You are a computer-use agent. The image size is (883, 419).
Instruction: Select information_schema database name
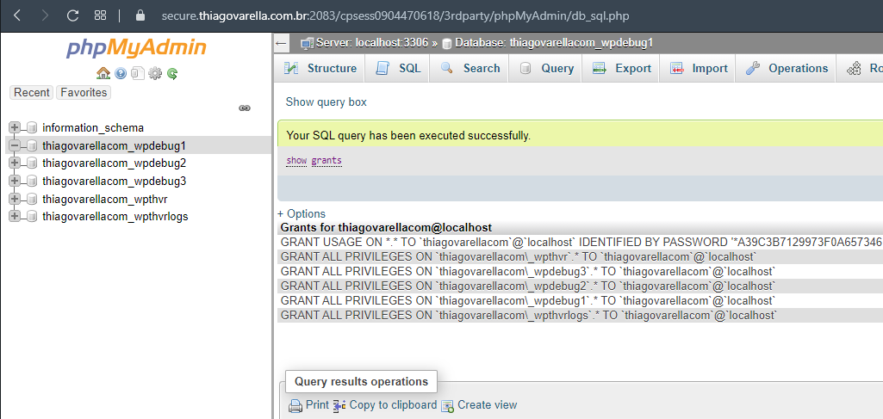point(93,127)
